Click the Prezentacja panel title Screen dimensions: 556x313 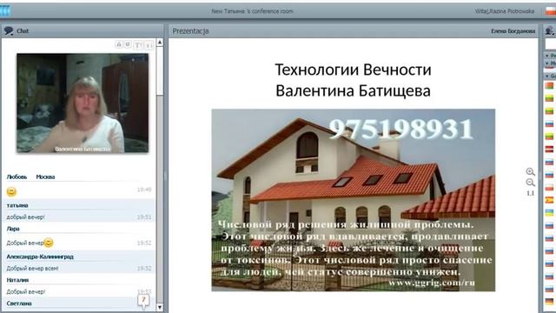pyautogui.click(x=190, y=31)
